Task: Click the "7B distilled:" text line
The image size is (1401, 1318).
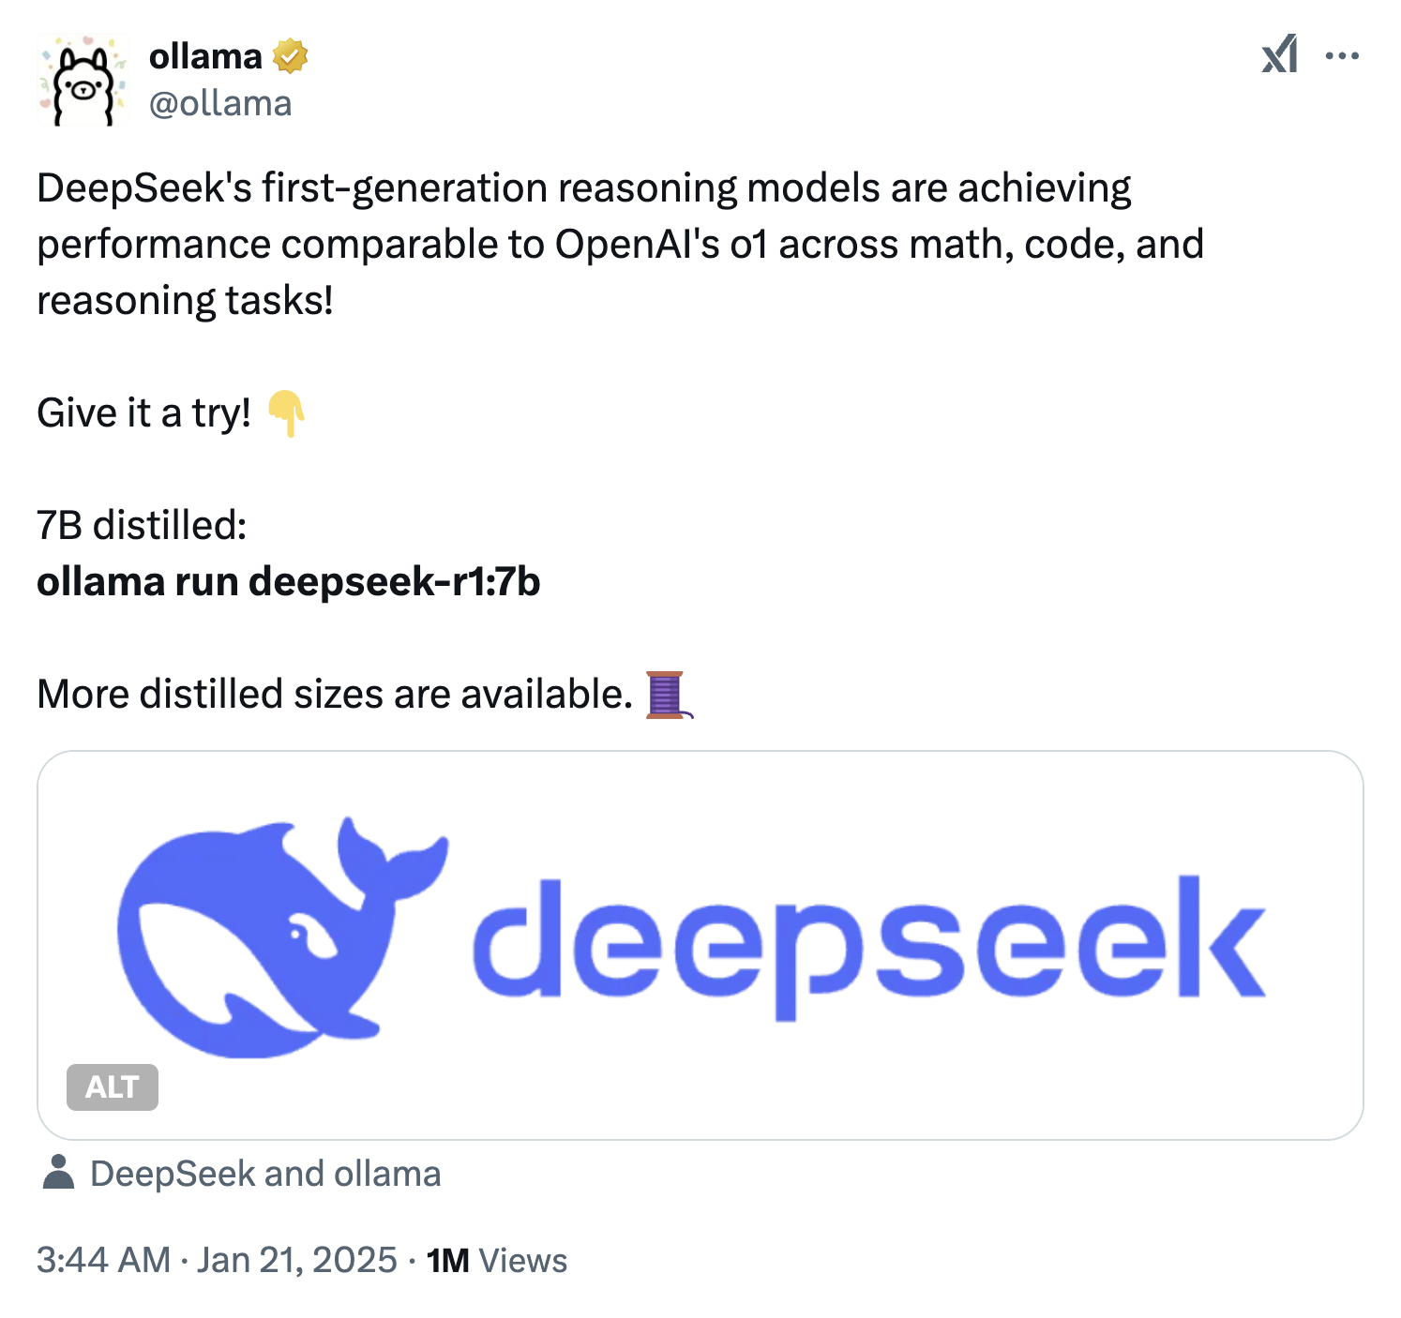Action: [142, 526]
